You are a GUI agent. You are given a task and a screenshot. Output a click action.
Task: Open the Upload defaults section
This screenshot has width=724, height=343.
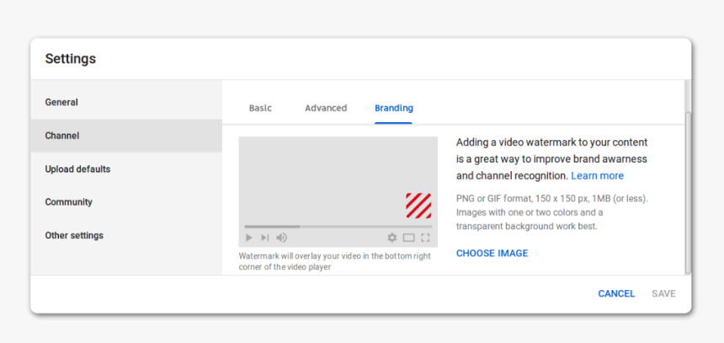point(126,169)
